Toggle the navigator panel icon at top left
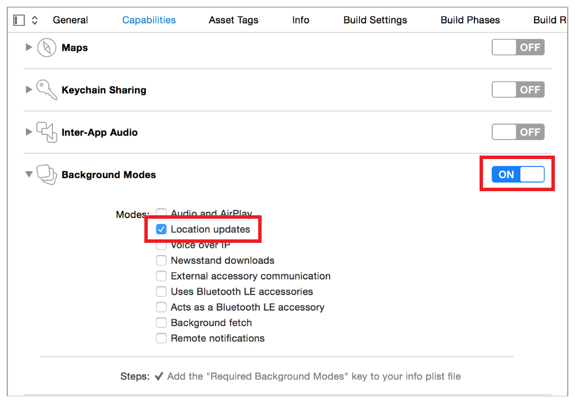 pos(18,19)
